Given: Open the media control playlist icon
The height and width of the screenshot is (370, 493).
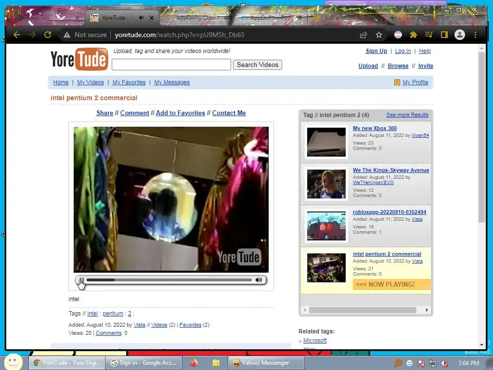Looking at the screenshot, I should (x=428, y=35).
